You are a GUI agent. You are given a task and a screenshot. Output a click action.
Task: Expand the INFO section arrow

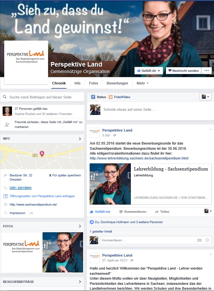(x=80, y=139)
